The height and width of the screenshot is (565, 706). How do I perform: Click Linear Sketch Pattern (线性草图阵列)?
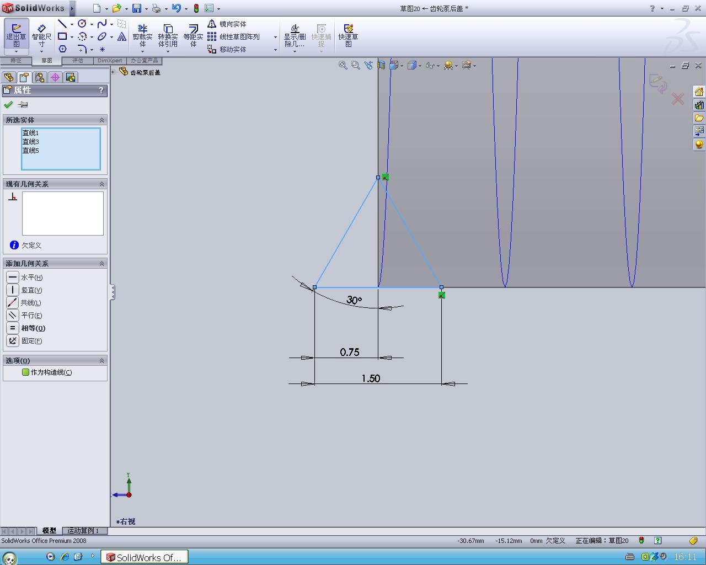coord(234,36)
